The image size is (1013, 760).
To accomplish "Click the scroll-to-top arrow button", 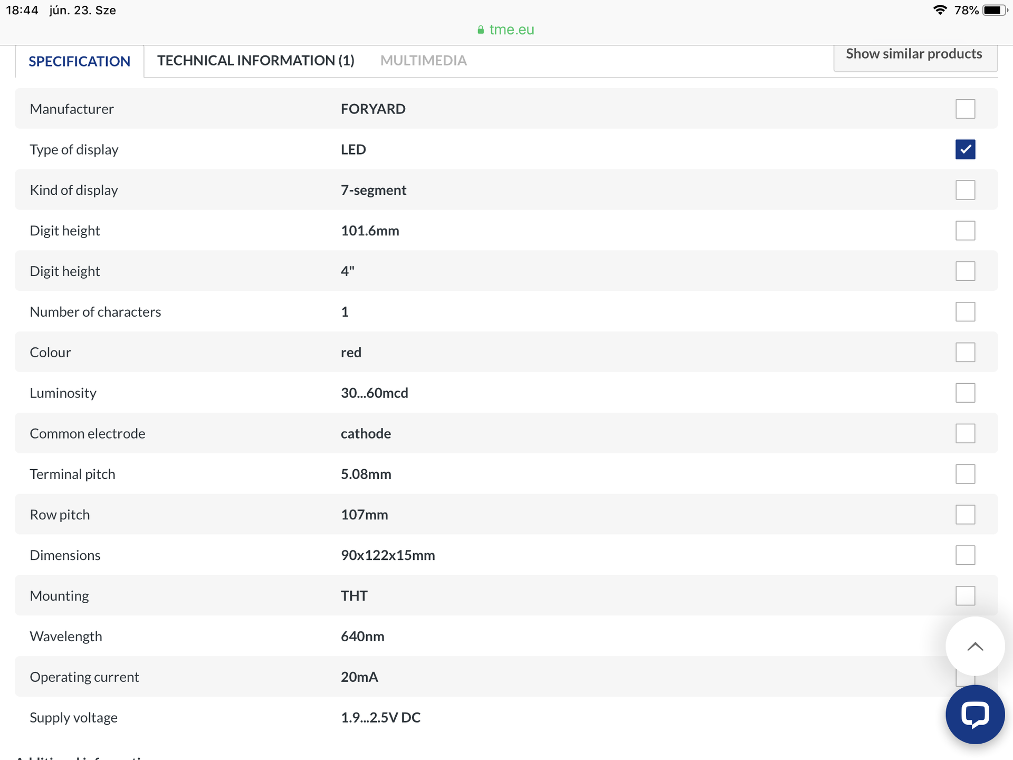I will (x=974, y=647).
